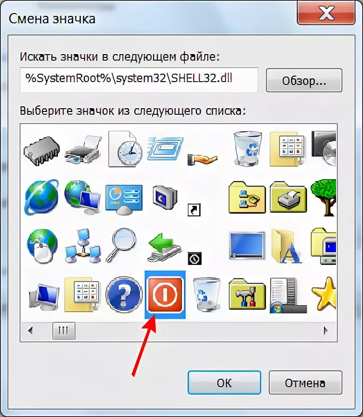This screenshot has width=363, height=417.
Task: Pick the magnifying glass search icon
Action: click(x=121, y=245)
